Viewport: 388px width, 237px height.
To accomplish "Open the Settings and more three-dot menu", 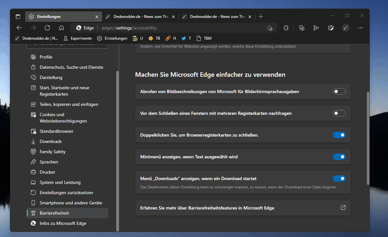I will pyautogui.click(x=360, y=28).
